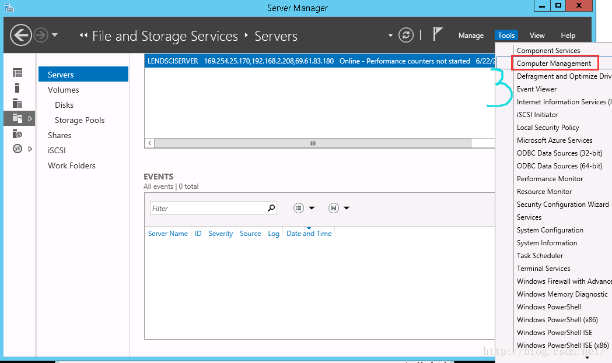Screen dimensions: 612x363
Task: Open iSCSI in navigation pane
Action: [57, 150]
